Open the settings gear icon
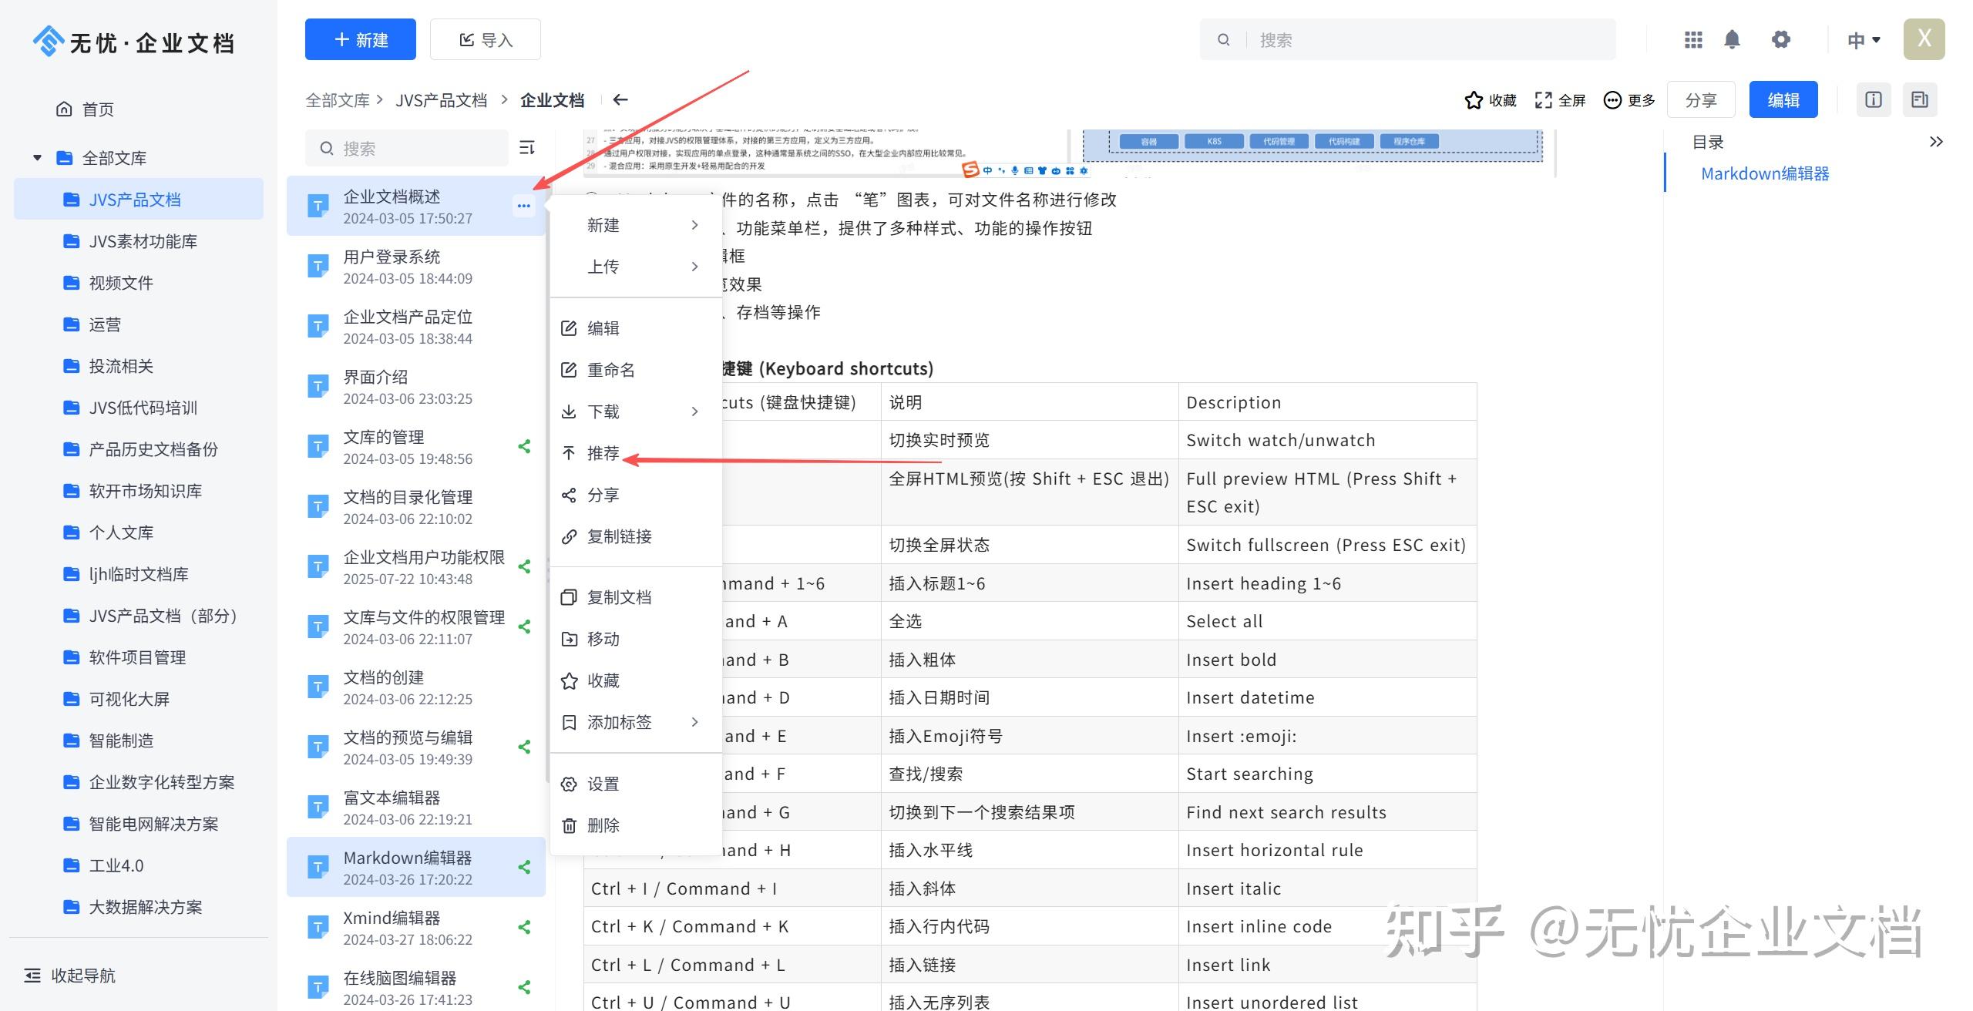This screenshot has width=1973, height=1011. [1781, 39]
